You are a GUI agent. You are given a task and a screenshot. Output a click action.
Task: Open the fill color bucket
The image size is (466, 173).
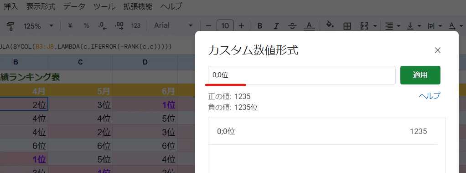(330, 25)
